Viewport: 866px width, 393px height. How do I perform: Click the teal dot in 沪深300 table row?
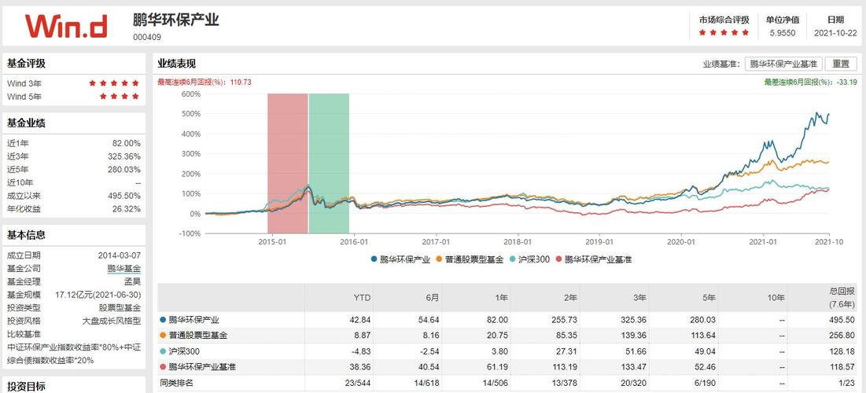point(163,351)
